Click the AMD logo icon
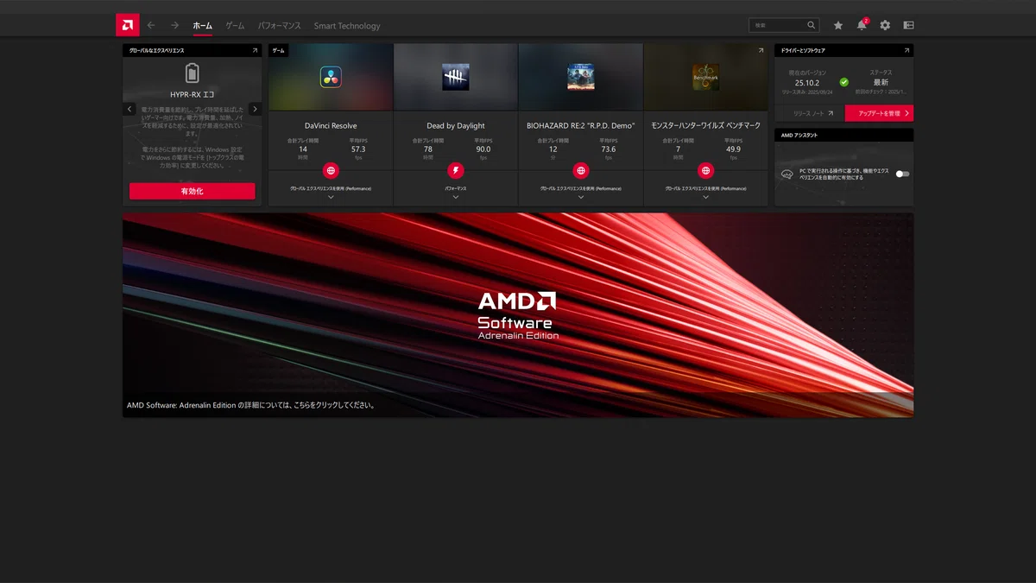 [127, 25]
